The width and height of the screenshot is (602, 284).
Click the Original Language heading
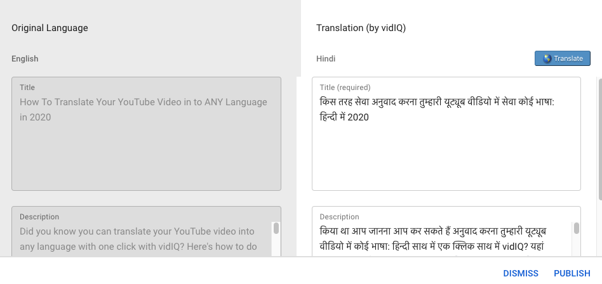coord(50,28)
